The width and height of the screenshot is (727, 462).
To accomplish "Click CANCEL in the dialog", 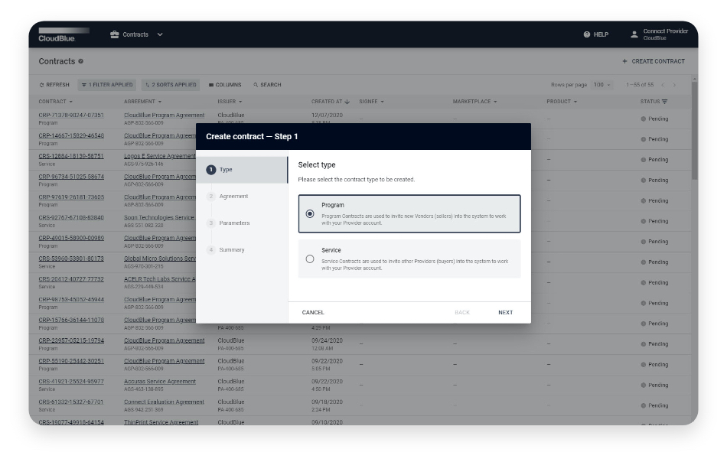I will tap(313, 312).
